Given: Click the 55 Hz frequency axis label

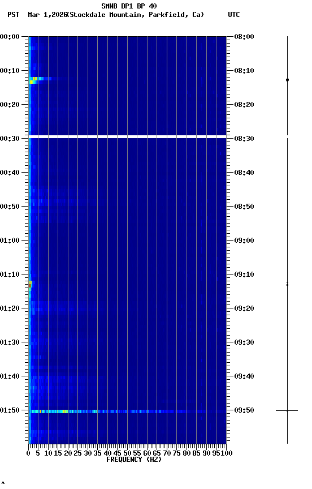Looking at the screenshot, I should 137,453.
